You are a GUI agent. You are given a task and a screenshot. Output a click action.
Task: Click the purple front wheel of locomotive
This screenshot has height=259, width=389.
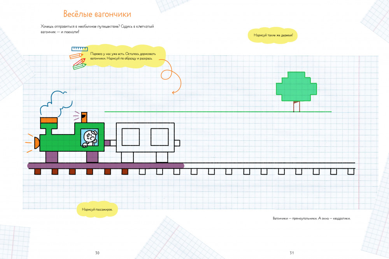tap(52, 156)
